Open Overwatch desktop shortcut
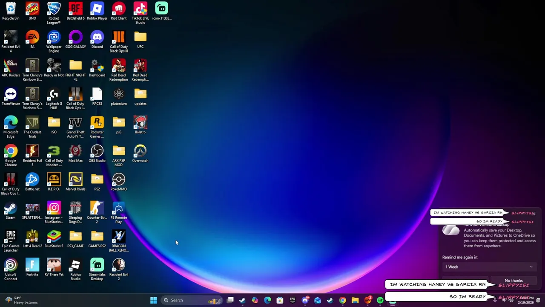The image size is (545, 307). coord(140,154)
